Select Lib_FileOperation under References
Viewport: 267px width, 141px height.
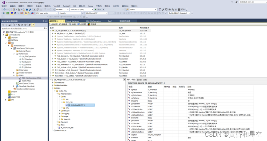point(29,56)
